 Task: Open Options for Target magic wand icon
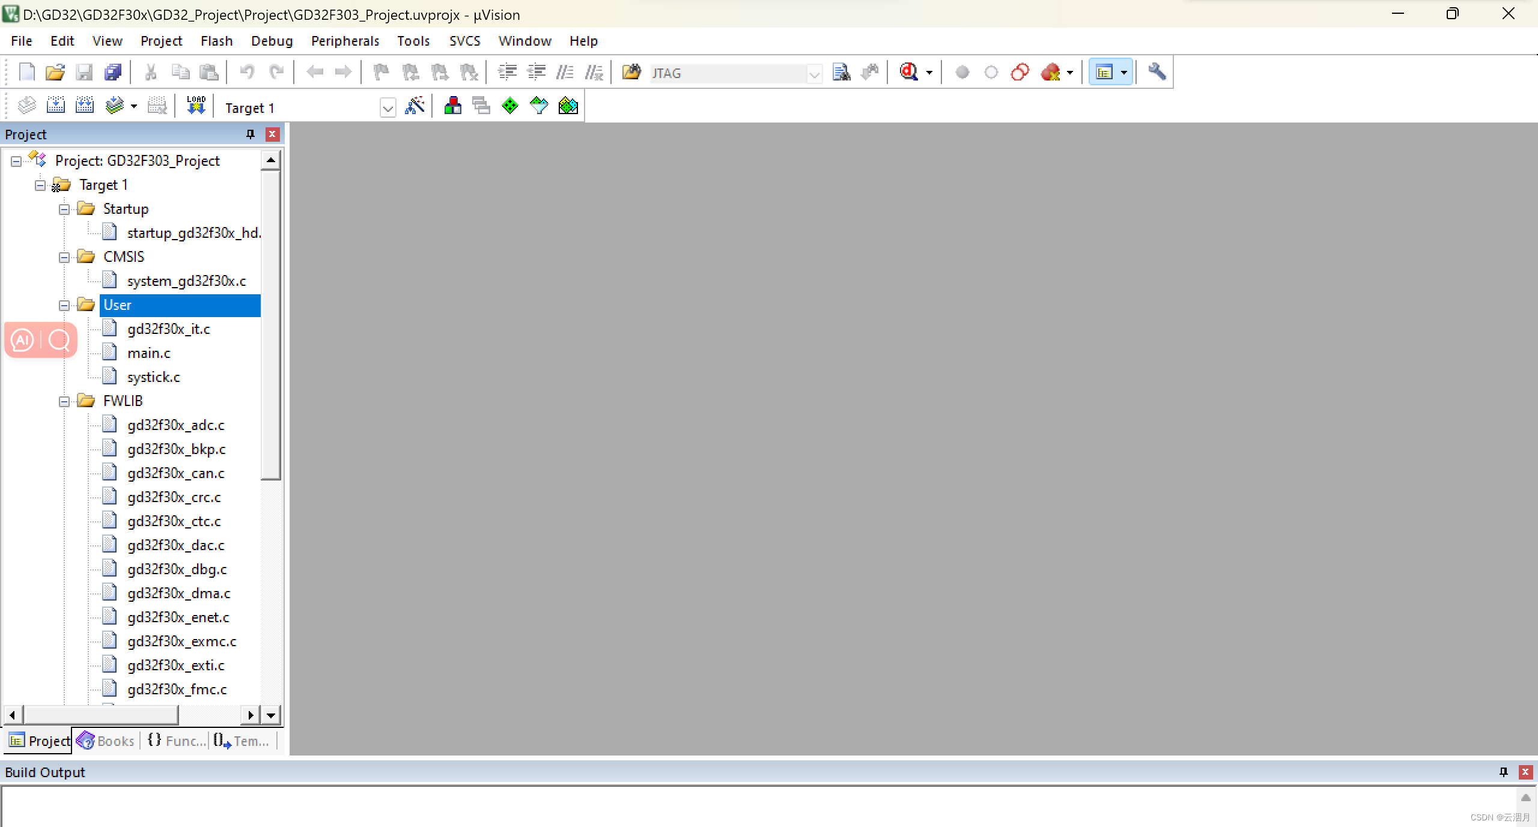point(415,106)
